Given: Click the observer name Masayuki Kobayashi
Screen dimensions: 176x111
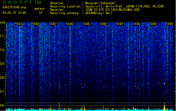Looking at the screenshot, I should click(100, 3).
